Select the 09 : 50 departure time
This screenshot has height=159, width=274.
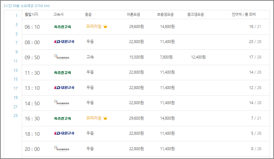(x=32, y=57)
